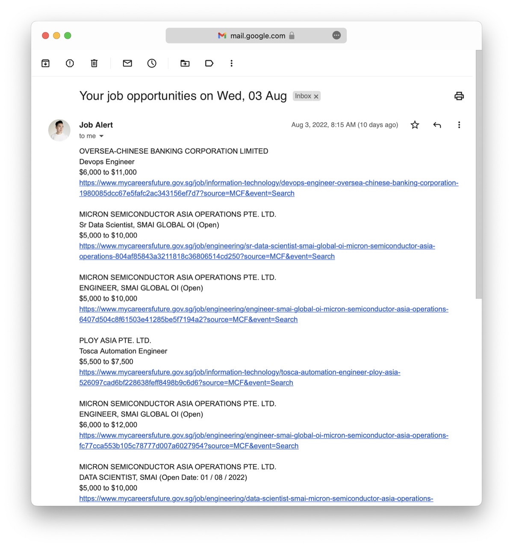Open the Sr Data Scientist Micron link
The image size is (513, 547).
(x=256, y=246)
